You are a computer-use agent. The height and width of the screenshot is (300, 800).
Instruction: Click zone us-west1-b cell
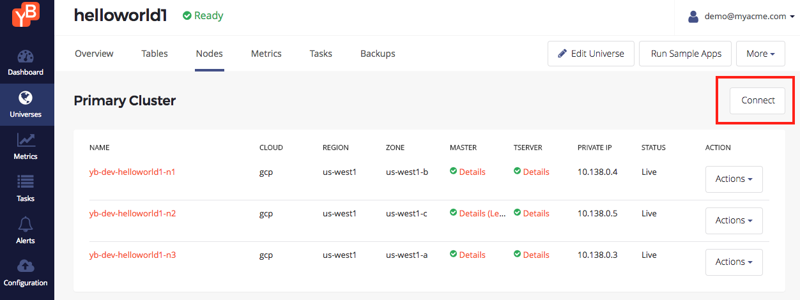click(407, 172)
